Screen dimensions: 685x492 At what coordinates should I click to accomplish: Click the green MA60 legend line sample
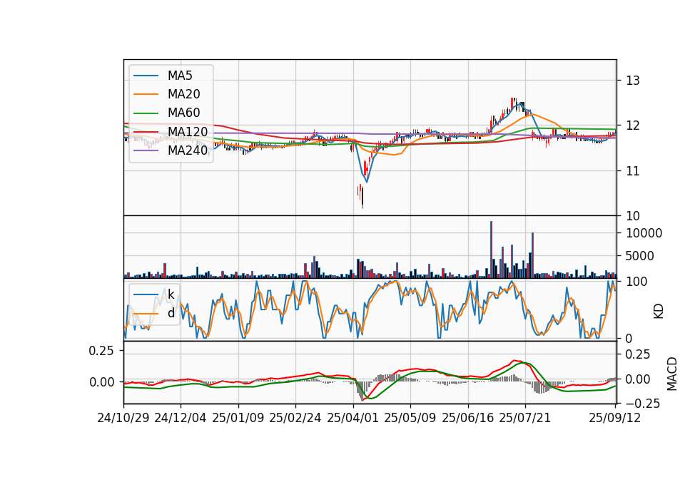pos(146,113)
